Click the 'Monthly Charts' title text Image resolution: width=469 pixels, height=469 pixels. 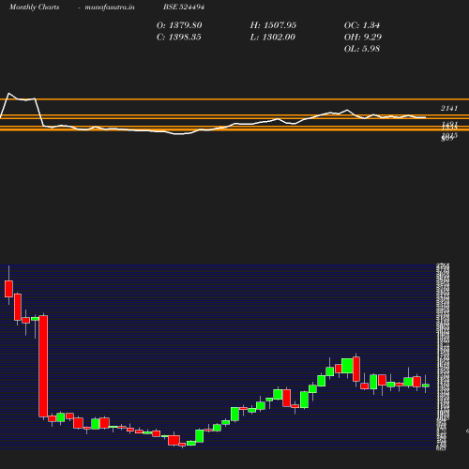34,8
